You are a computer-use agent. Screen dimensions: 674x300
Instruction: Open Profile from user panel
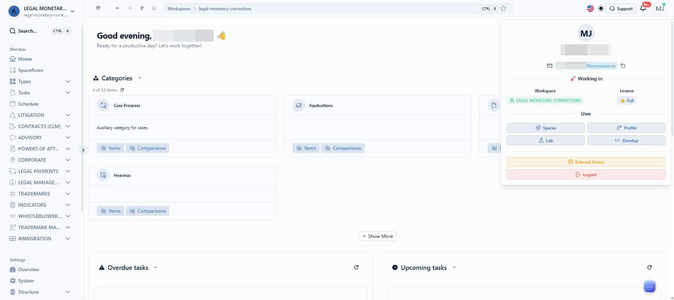626,128
